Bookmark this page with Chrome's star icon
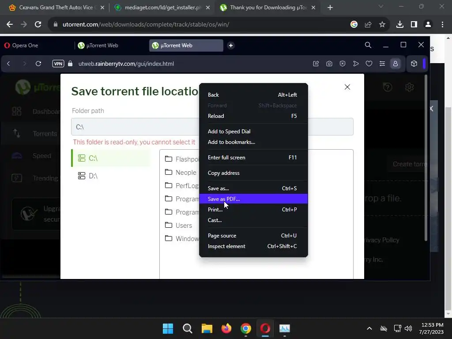 (382, 25)
